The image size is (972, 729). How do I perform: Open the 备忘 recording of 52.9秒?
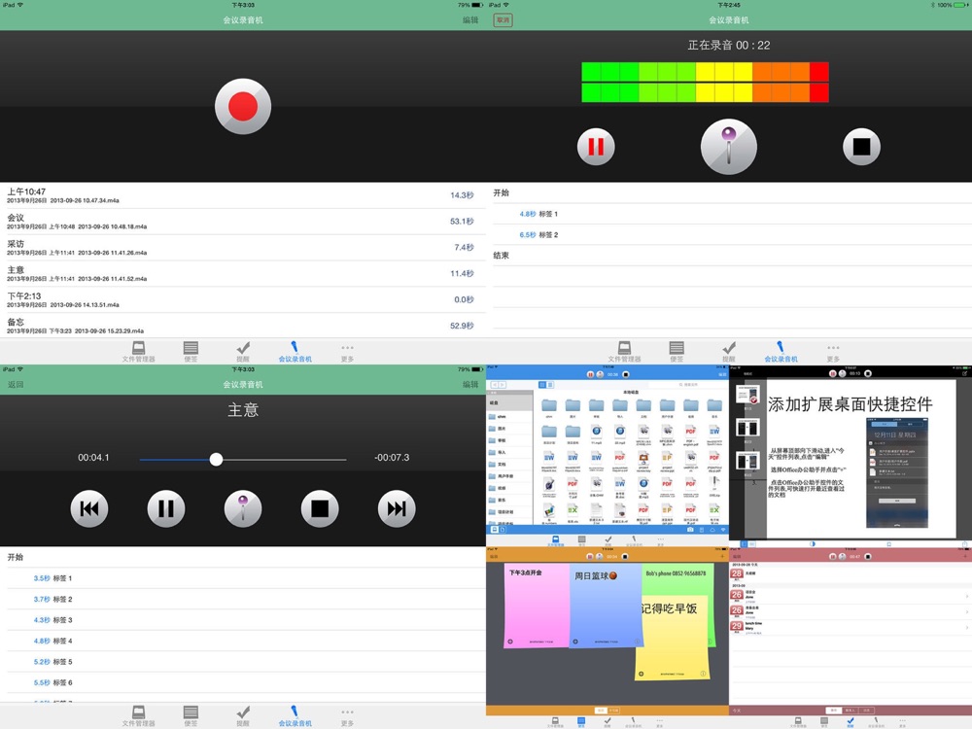pyautogui.click(x=242, y=326)
